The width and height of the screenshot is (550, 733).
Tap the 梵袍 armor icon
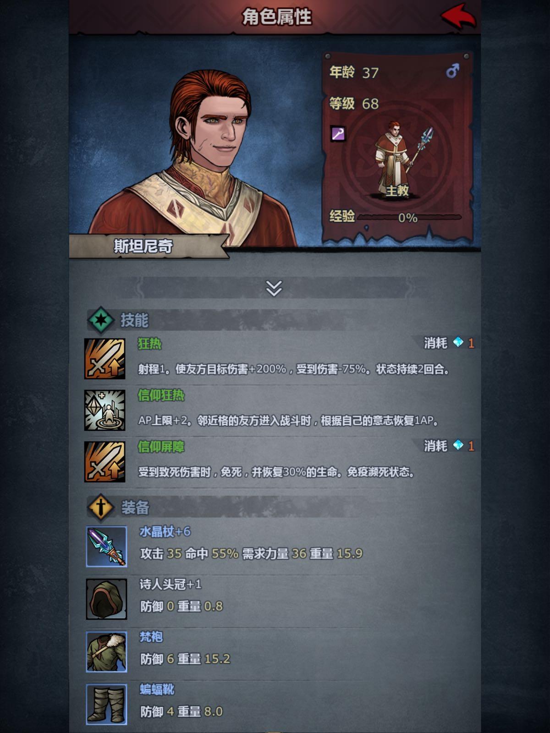pyautogui.click(x=107, y=651)
